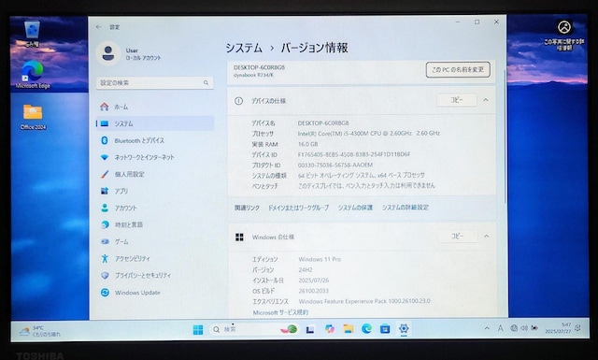
Task: Click the Windows 11 Pro edition text
Action: click(x=320, y=259)
